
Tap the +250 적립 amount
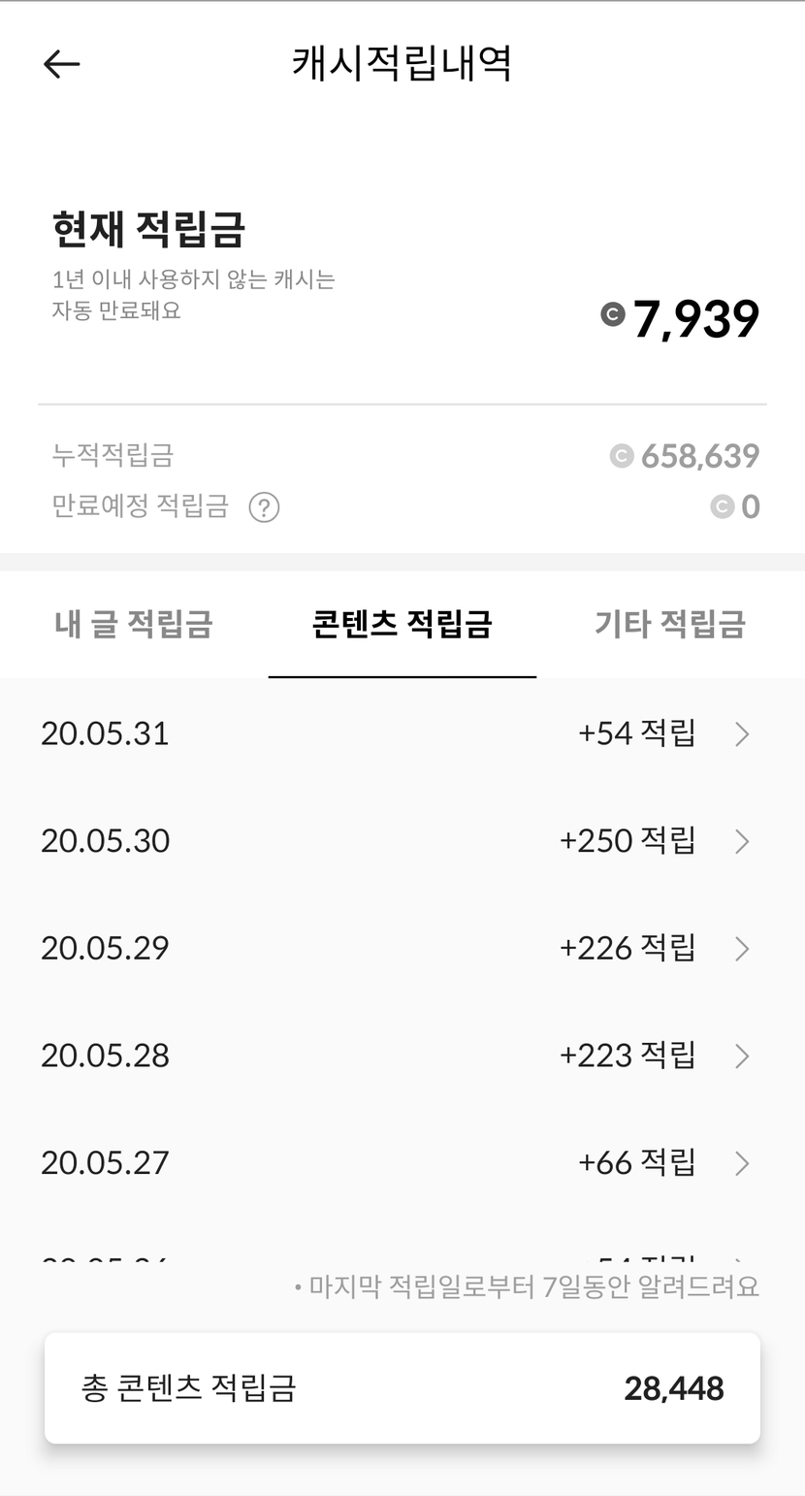tap(628, 840)
